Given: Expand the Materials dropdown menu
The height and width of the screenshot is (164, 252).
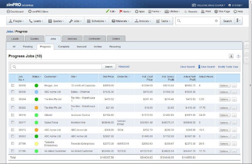Looking at the screenshot, I should point(120,21).
